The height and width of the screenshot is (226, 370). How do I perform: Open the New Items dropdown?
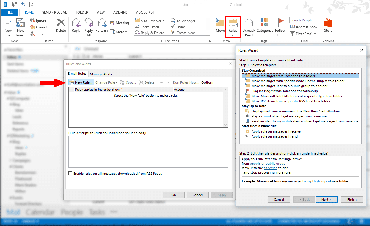pyautogui.click(x=20, y=27)
